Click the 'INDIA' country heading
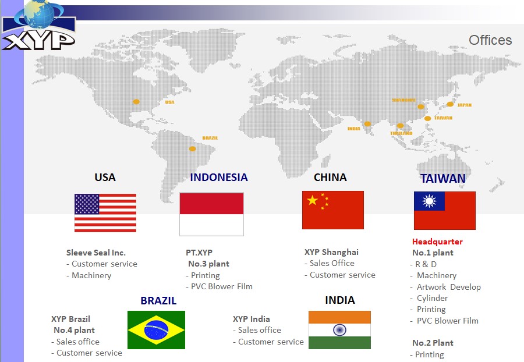Screen dimensions: 524x362 (x=340, y=300)
